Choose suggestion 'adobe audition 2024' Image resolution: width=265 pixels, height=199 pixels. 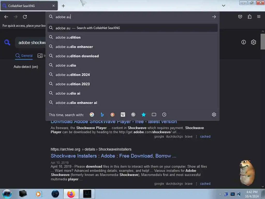click(132, 74)
